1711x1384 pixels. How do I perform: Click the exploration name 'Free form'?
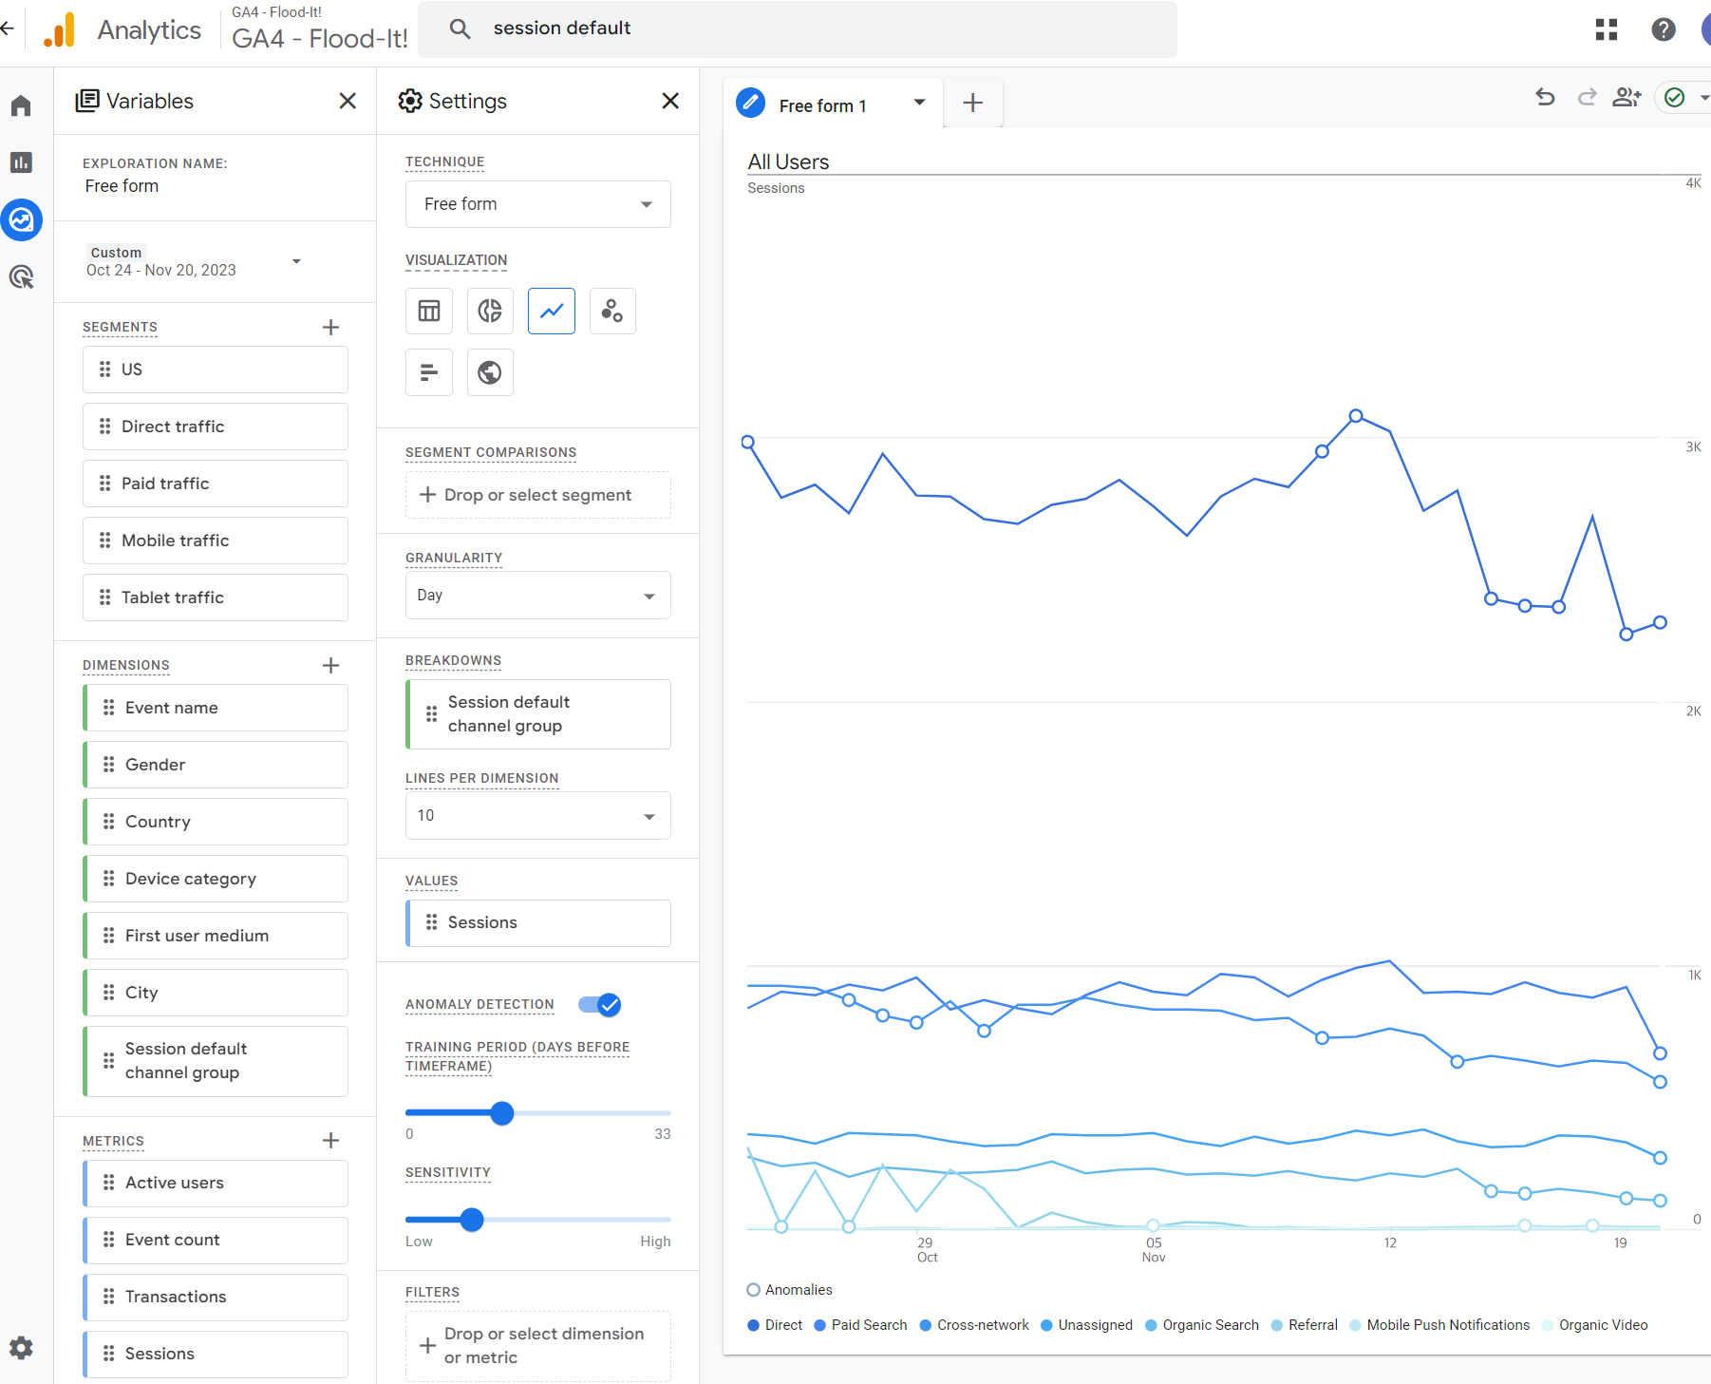click(x=122, y=186)
